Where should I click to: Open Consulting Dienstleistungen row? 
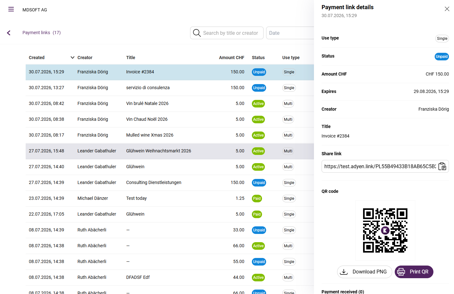coord(170,183)
